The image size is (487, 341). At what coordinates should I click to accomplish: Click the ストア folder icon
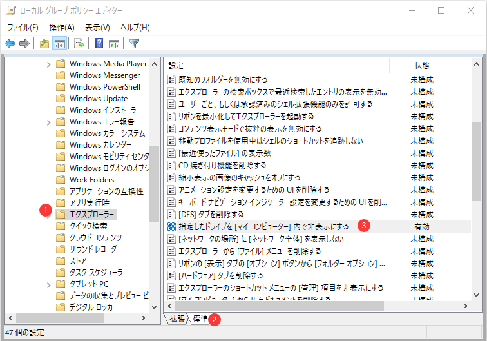tap(61, 261)
